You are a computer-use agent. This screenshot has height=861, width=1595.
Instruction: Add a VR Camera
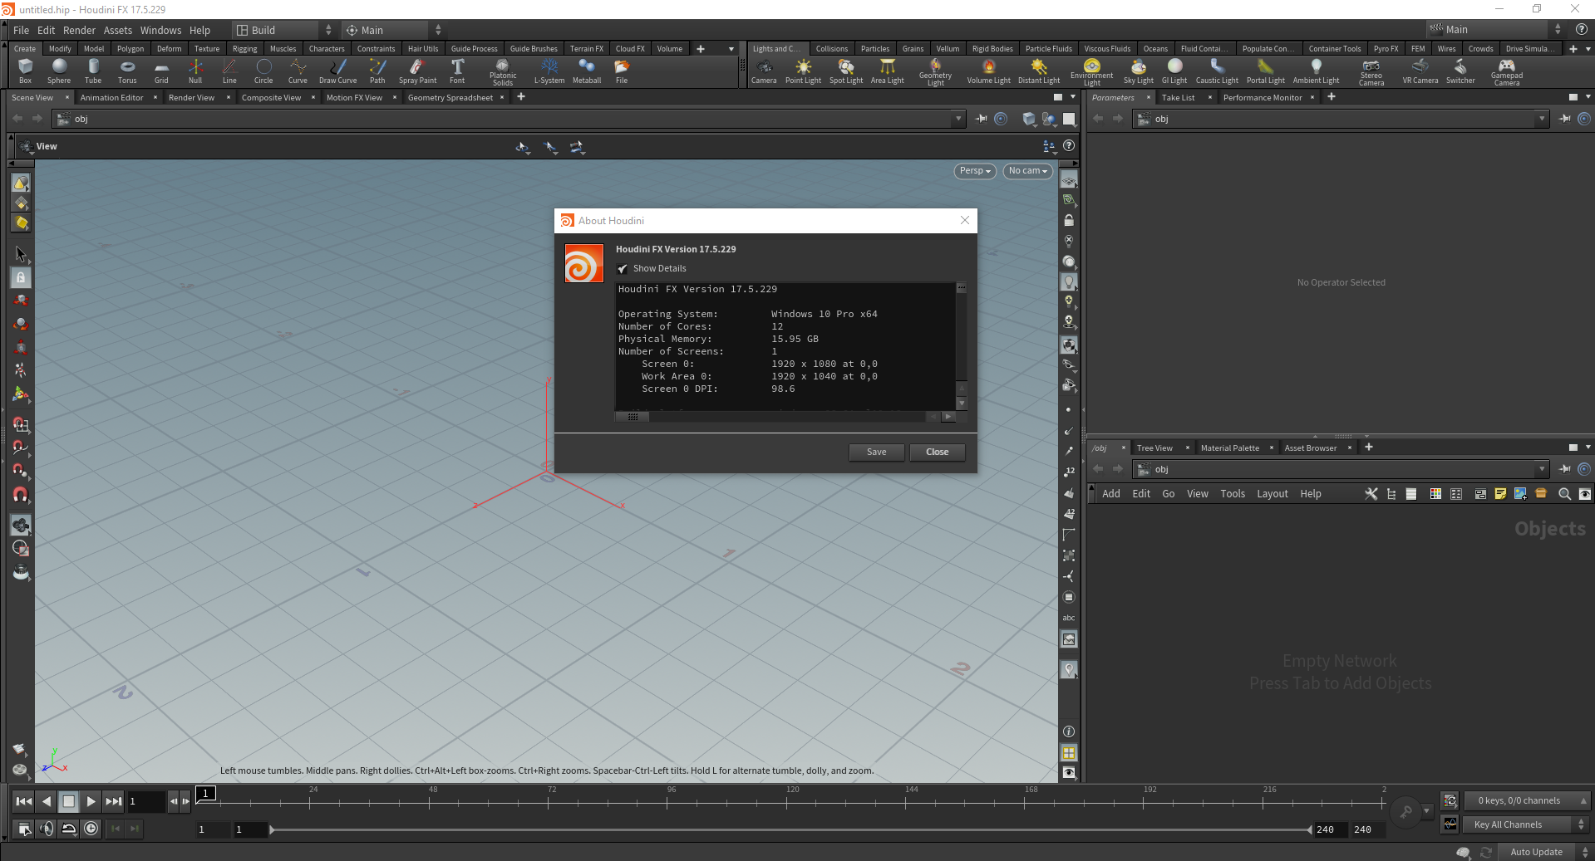pos(1420,71)
